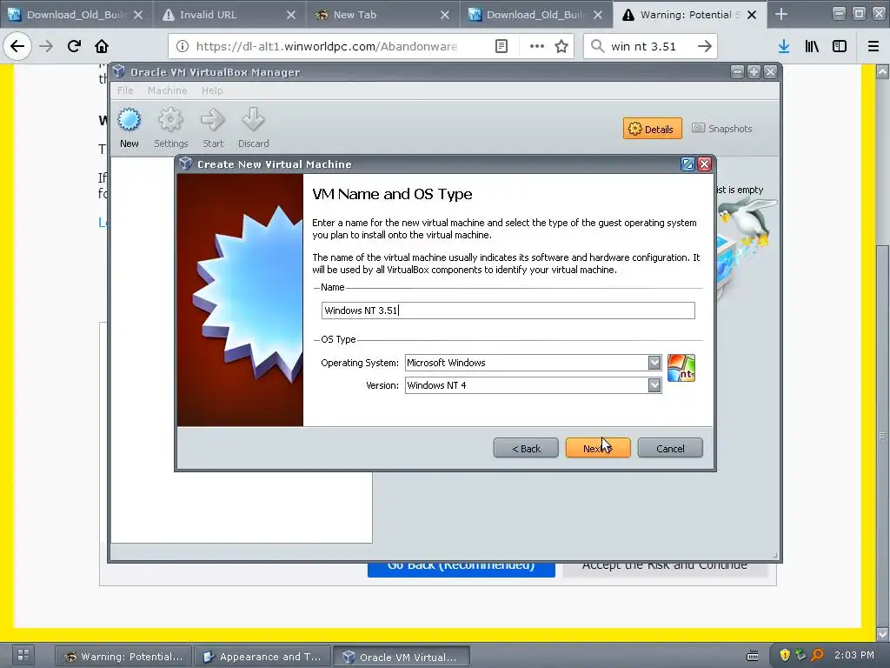Click the Windows NT OS type icon
Image resolution: width=890 pixels, height=668 pixels.
coord(681,368)
